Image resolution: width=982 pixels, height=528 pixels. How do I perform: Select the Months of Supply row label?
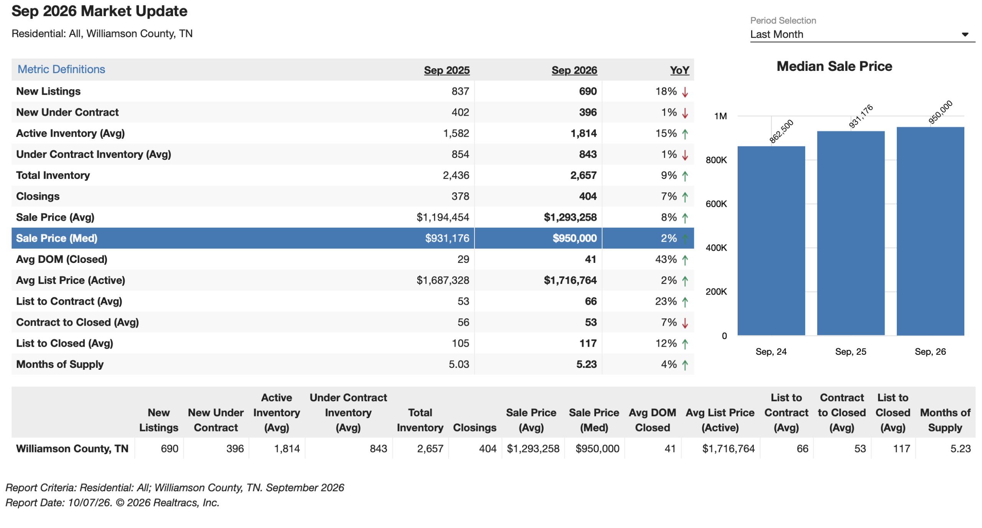click(60, 364)
